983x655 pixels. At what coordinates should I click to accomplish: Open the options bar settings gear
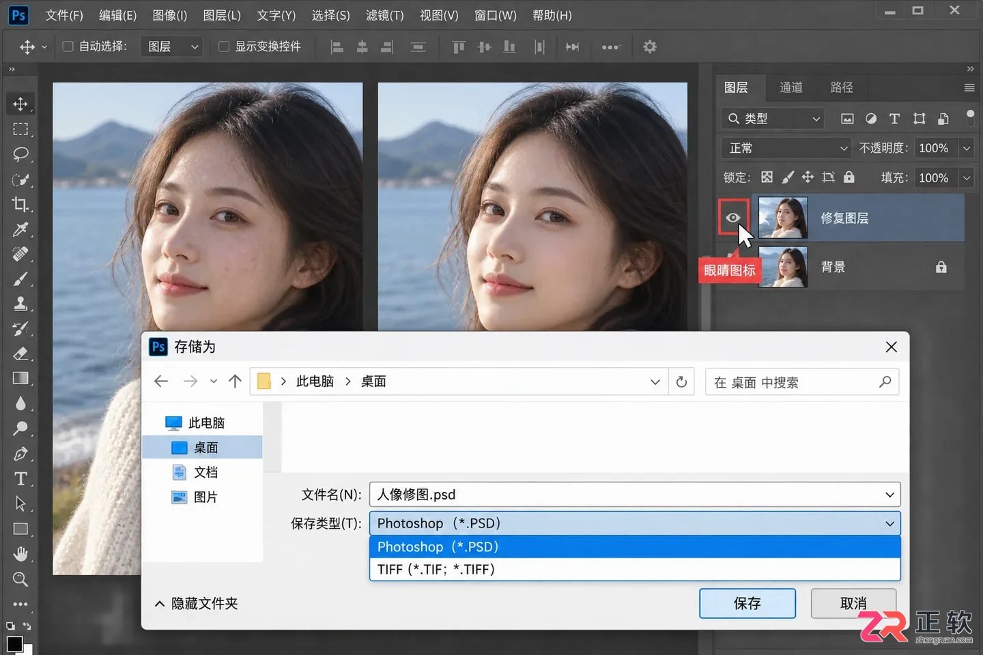pos(650,46)
